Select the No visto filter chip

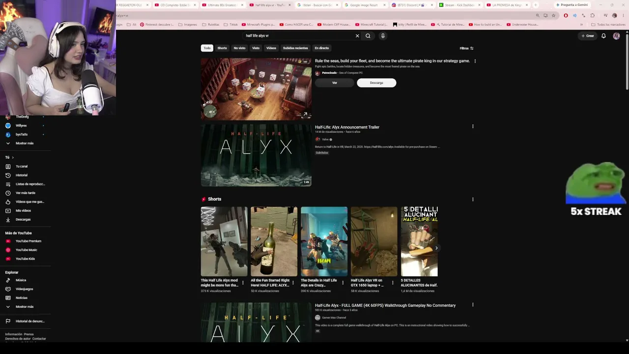coord(239,48)
